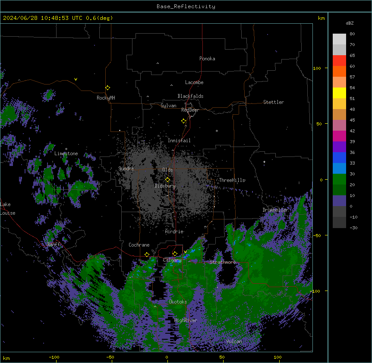
Task: Click the yellow v marker east of Calgary
Action: pos(185,252)
